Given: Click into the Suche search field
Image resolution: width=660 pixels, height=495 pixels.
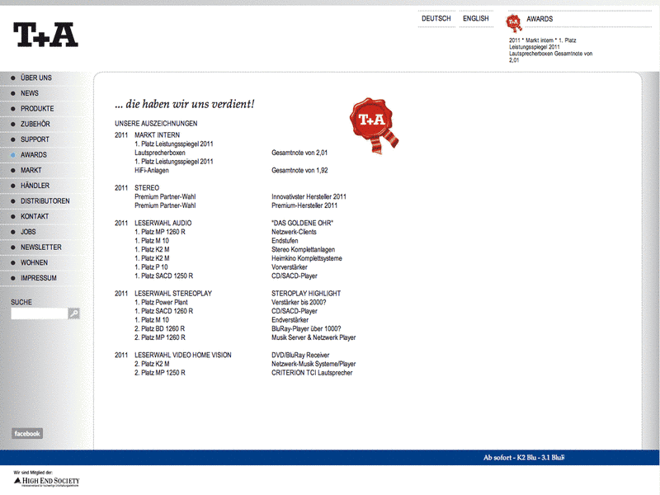Looking at the screenshot, I should pos(38,313).
